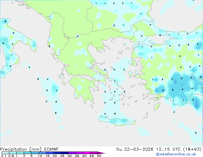This screenshot has width=203, height=157.
Task: Click the 20–25 mm dark blue swatch
Action: point(57,153)
